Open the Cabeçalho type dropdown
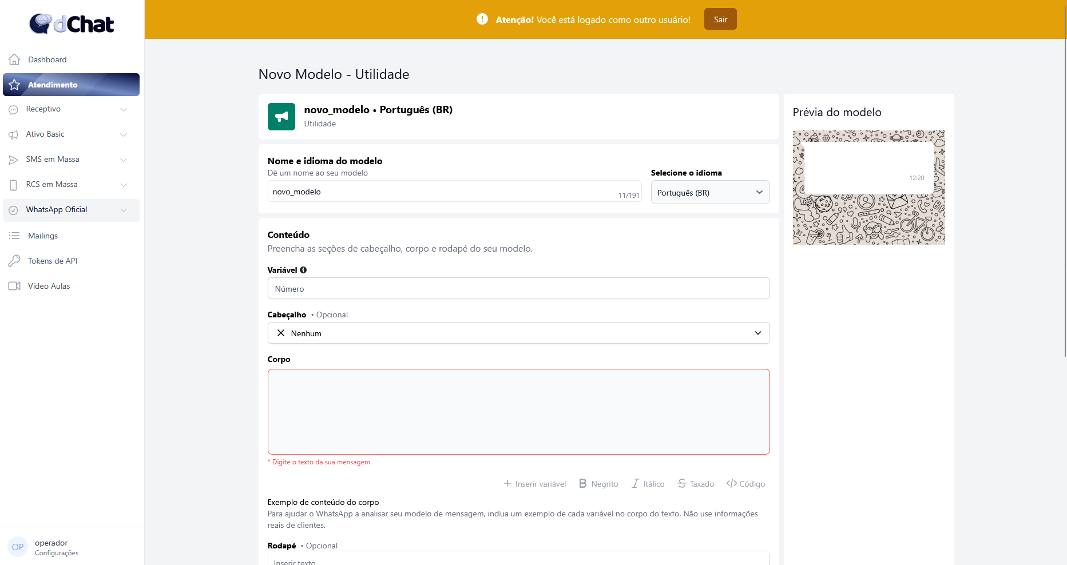Image resolution: width=1067 pixels, height=565 pixels. click(518, 333)
